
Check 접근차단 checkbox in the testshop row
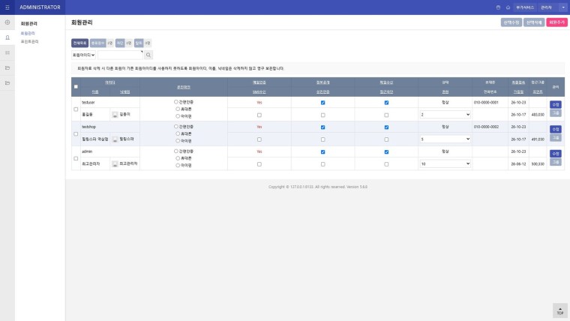click(x=386, y=139)
